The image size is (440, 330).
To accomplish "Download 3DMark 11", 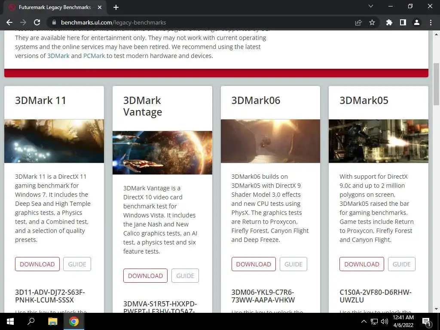I will (37, 264).
